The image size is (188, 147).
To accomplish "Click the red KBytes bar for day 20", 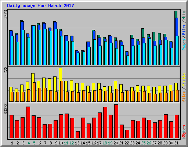I will coord(116,121).
